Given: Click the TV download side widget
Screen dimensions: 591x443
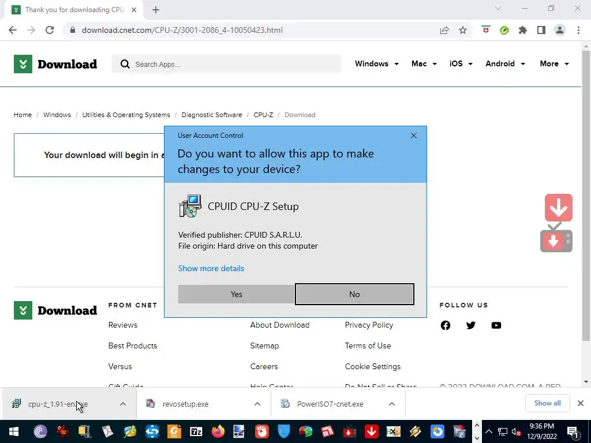Looking at the screenshot, I should tap(556, 239).
